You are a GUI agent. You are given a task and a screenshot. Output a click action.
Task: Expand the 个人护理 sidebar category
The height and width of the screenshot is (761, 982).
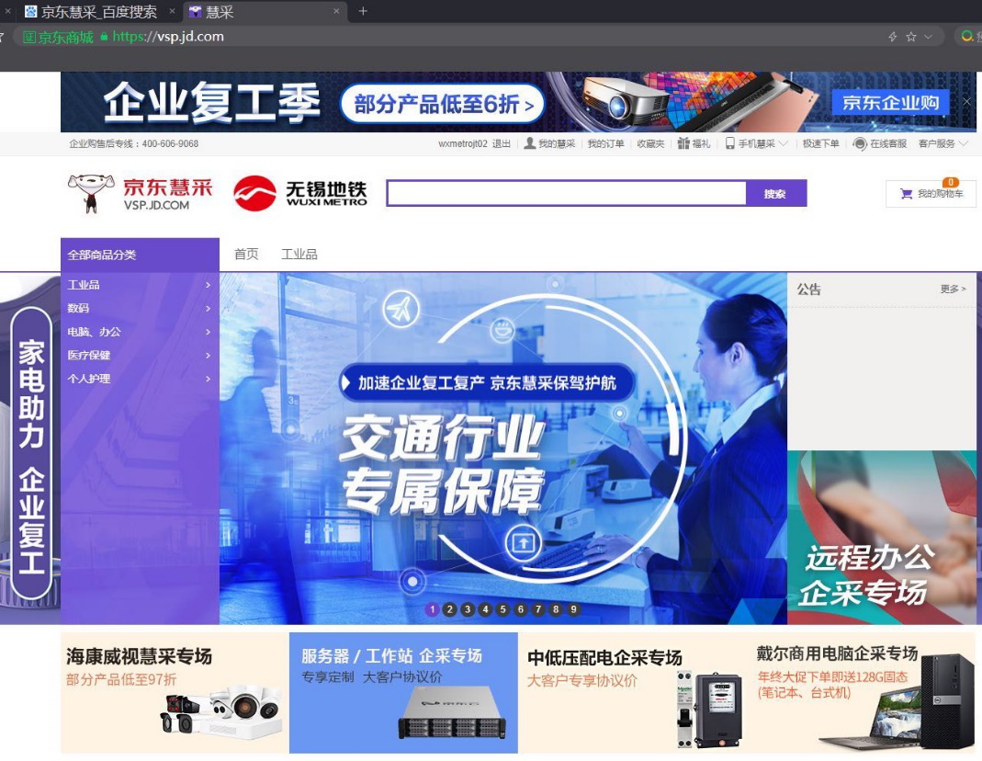[140, 379]
